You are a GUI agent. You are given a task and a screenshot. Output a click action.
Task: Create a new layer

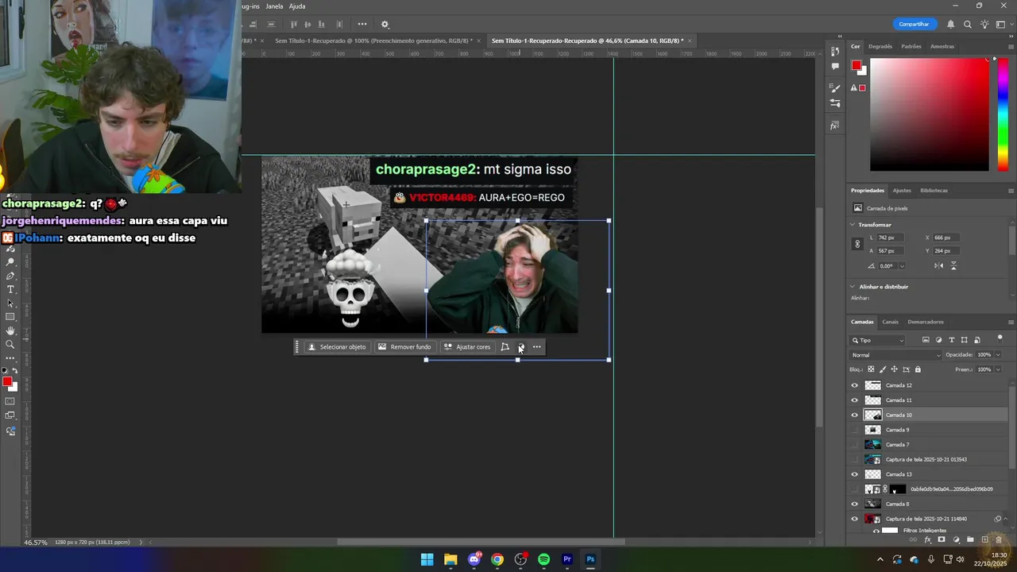985,540
